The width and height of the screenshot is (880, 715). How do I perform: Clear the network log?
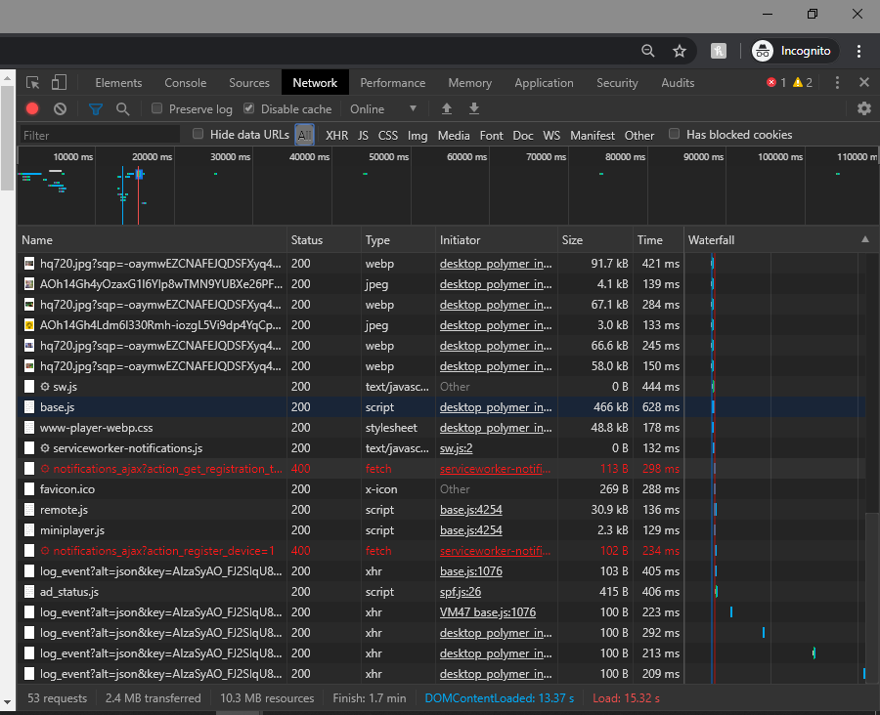click(60, 109)
